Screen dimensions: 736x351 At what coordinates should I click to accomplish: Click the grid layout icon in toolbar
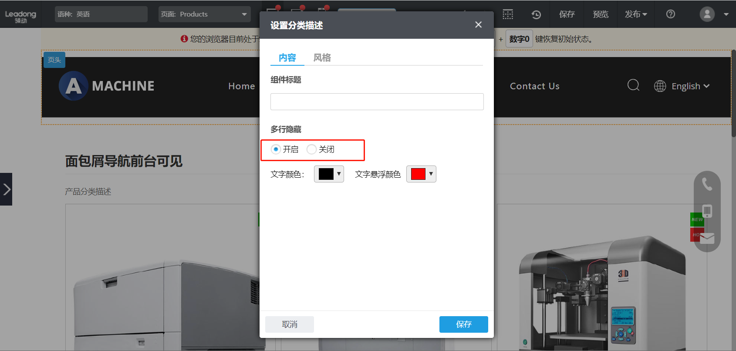click(x=508, y=14)
